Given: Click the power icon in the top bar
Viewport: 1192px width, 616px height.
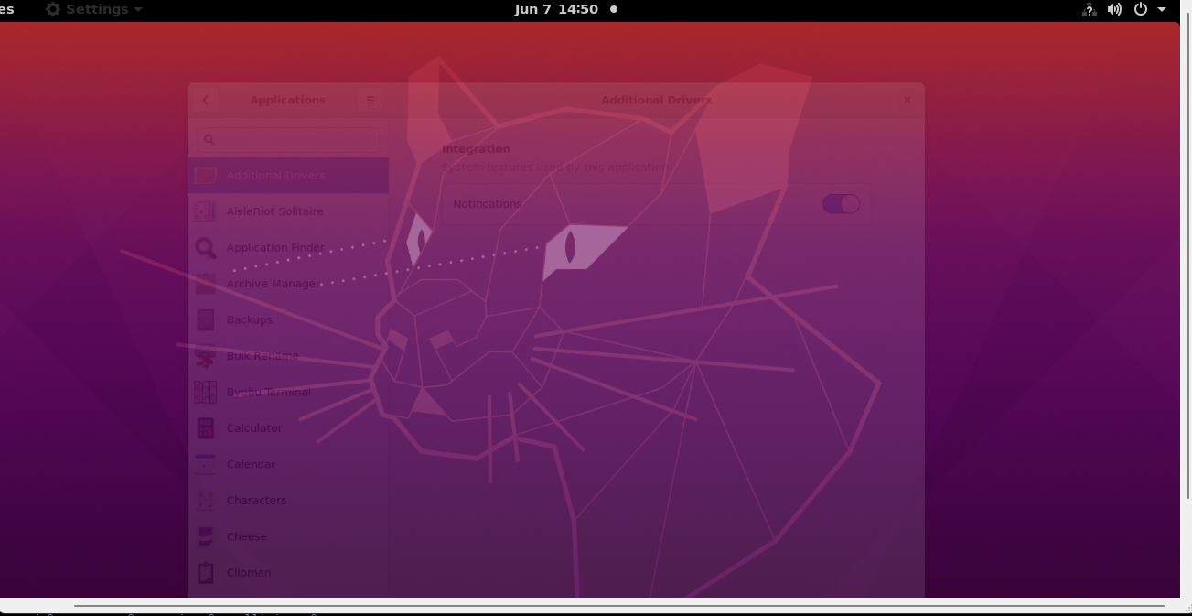Looking at the screenshot, I should coord(1141,10).
